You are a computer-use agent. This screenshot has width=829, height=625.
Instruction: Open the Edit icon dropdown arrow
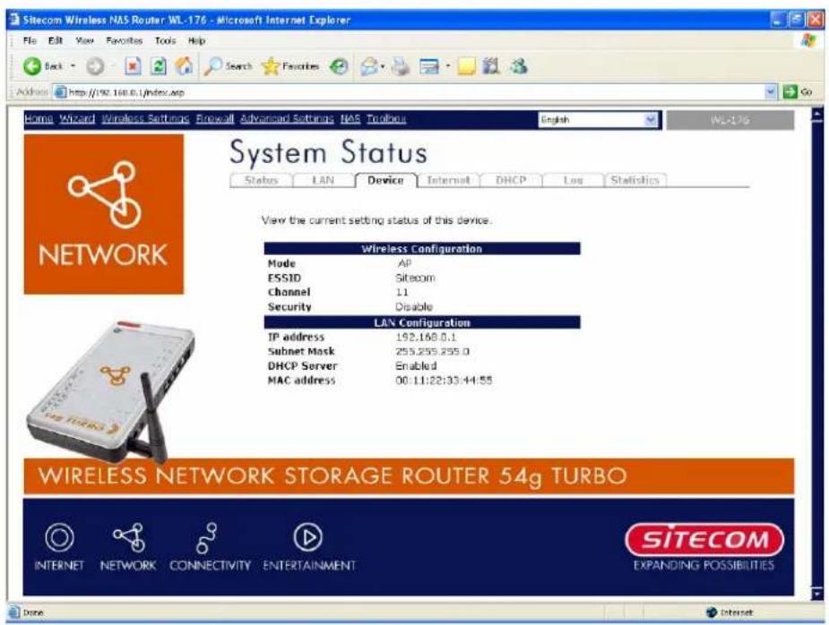[x=447, y=66]
